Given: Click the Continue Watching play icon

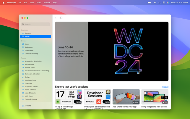Looking at the screenshot, I should [x=23, y=54].
